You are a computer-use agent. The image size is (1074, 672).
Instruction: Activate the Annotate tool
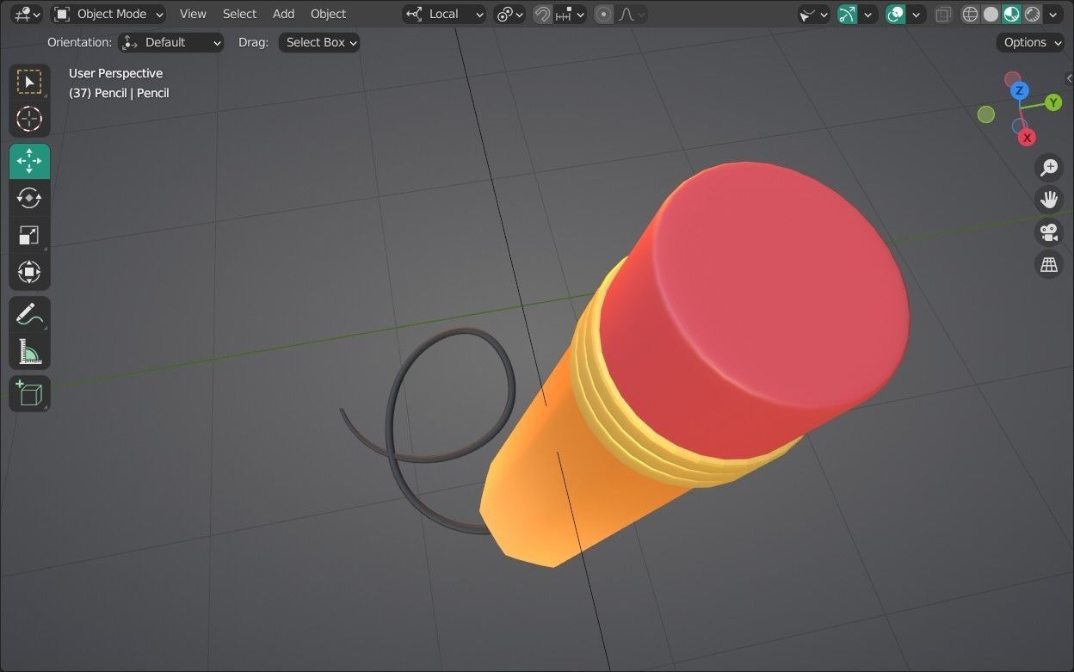(x=29, y=314)
